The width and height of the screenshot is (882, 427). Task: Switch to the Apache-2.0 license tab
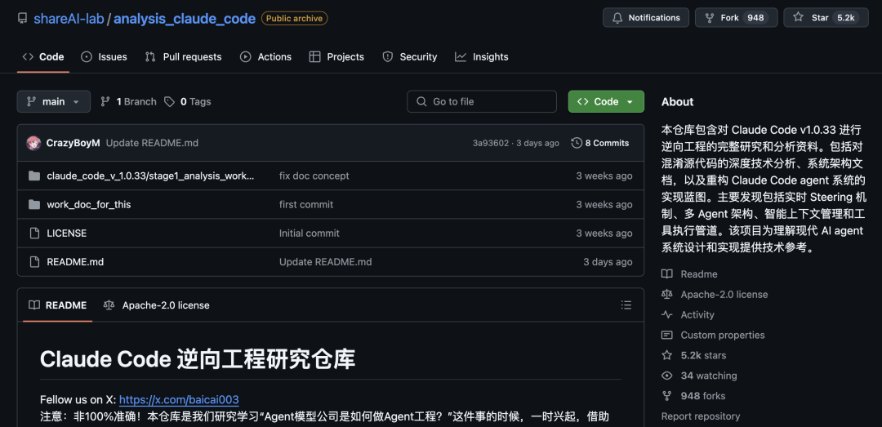156,305
